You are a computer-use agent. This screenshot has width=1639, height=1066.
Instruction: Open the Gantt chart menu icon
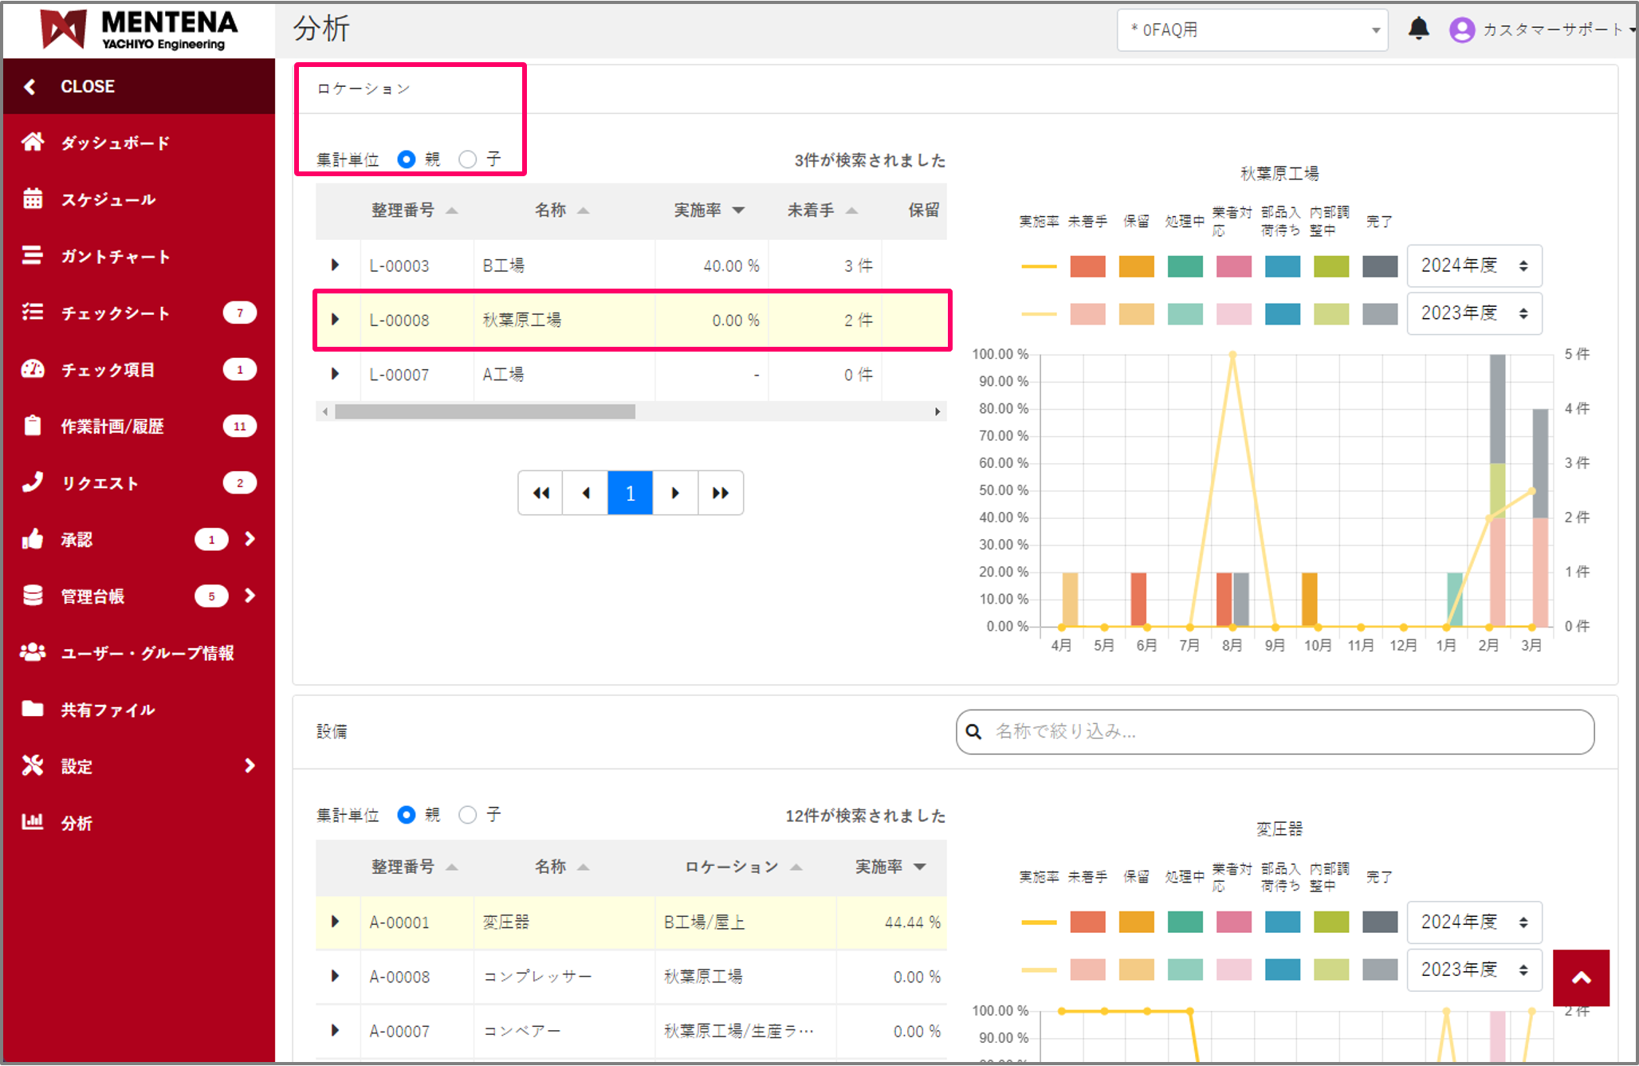point(33,255)
